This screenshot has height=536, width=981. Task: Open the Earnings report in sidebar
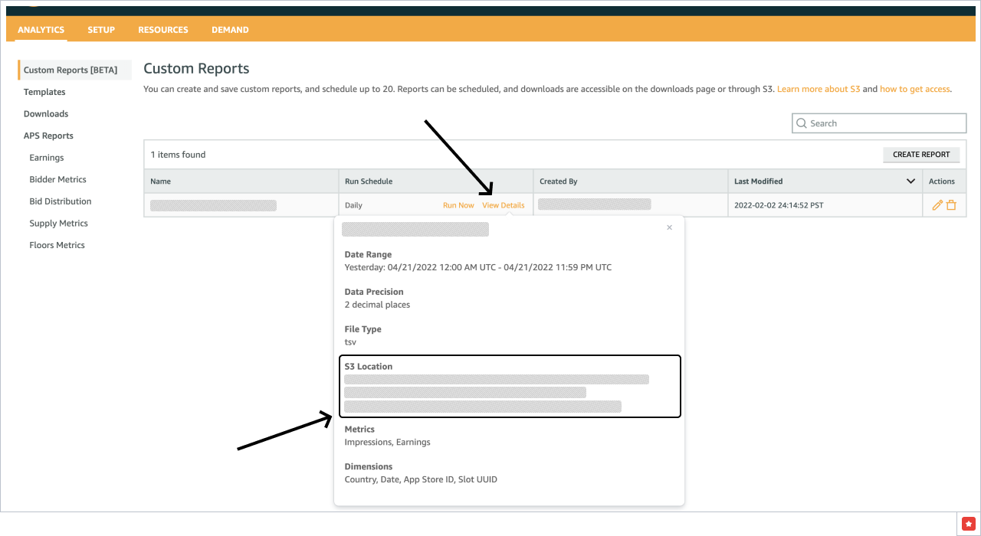[47, 158]
